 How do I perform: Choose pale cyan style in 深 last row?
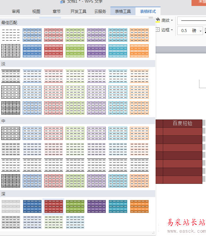pyautogui.click(x=75, y=222)
